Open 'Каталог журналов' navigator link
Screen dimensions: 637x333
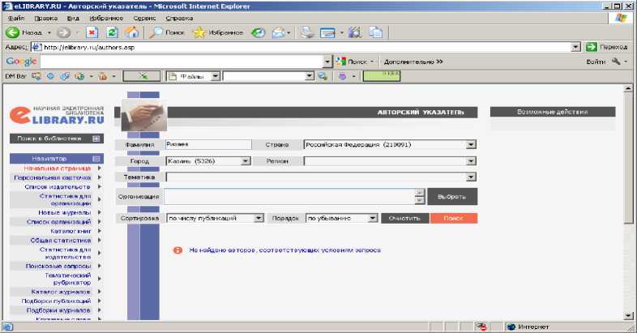click(x=61, y=292)
